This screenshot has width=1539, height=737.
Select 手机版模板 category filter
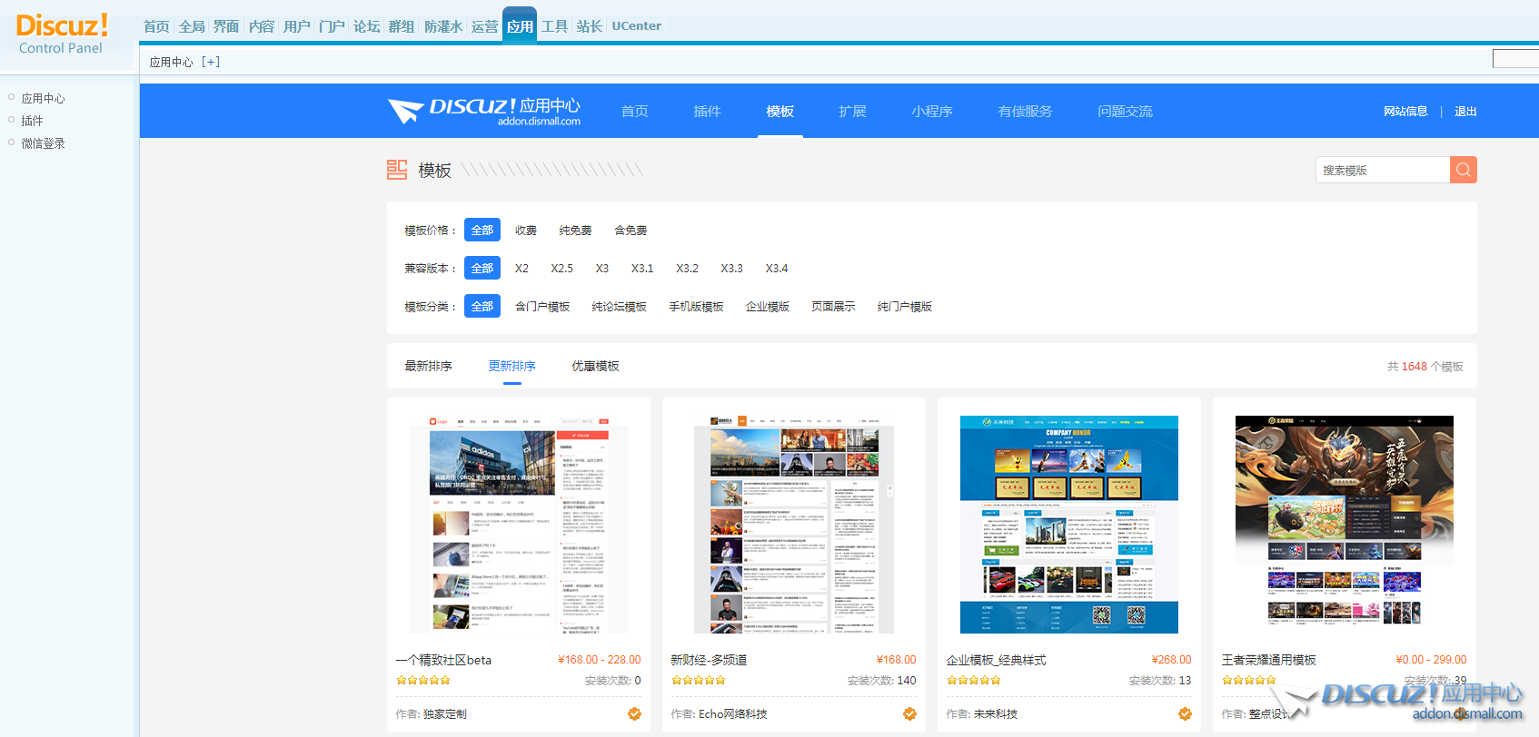click(x=696, y=307)
